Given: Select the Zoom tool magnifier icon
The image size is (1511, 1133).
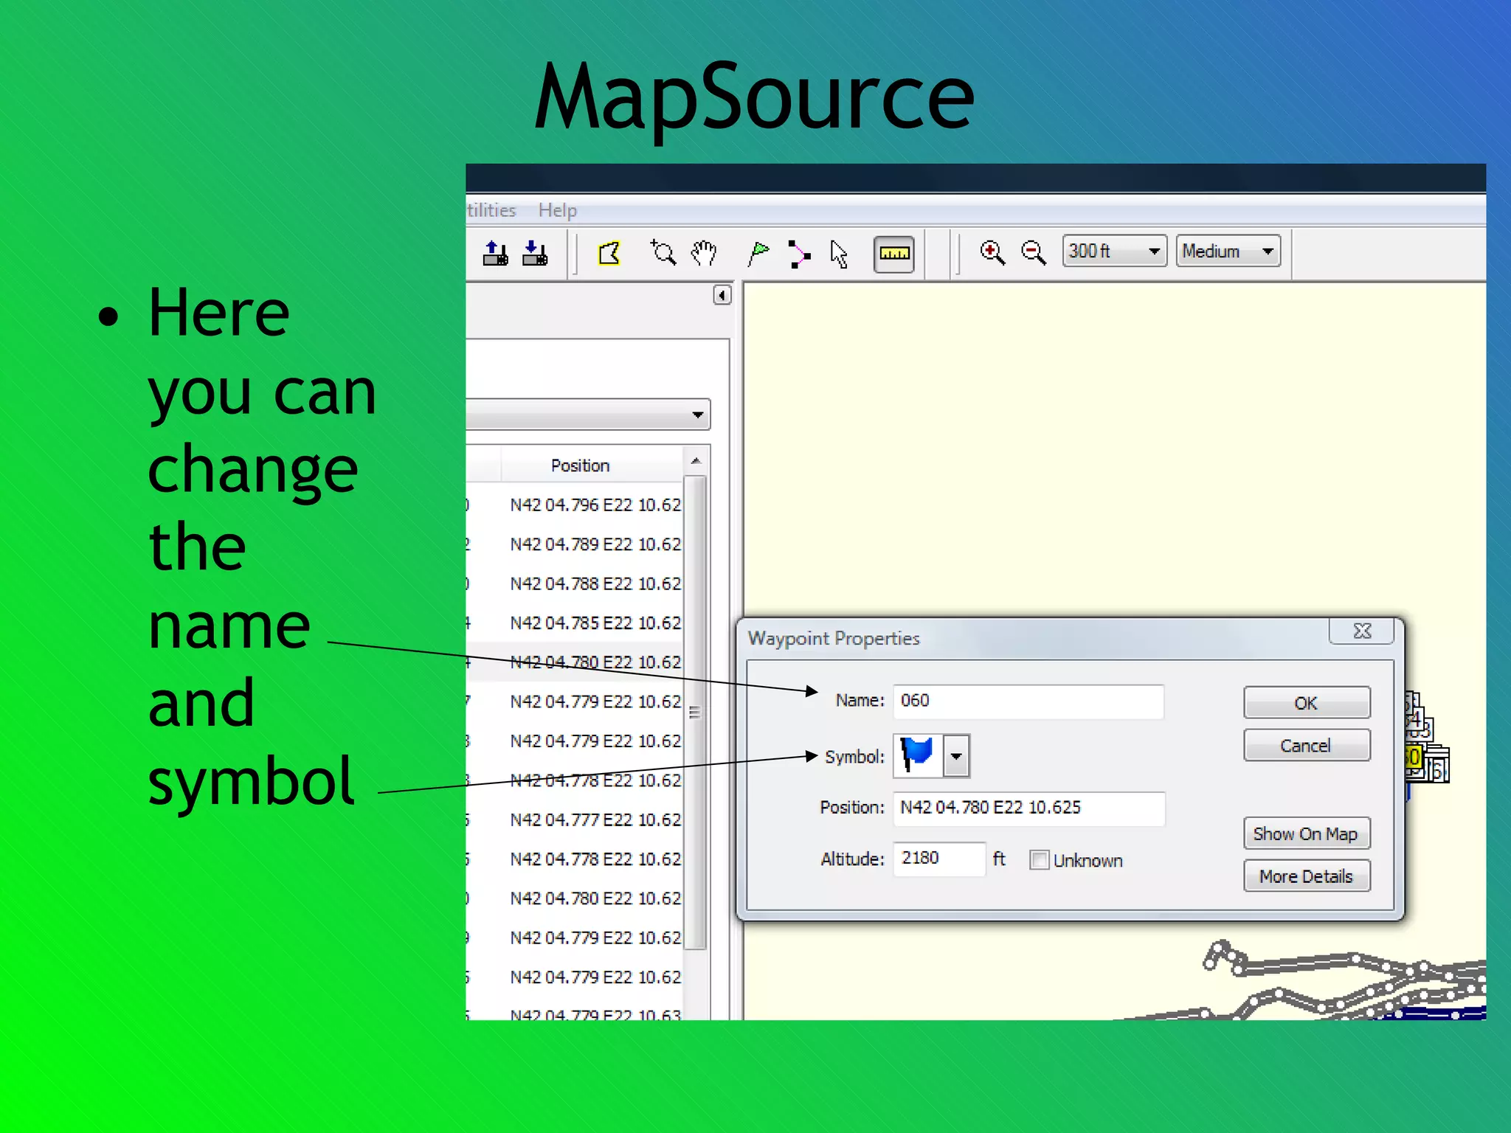Looking at the screenshot, I should (663, 253).
